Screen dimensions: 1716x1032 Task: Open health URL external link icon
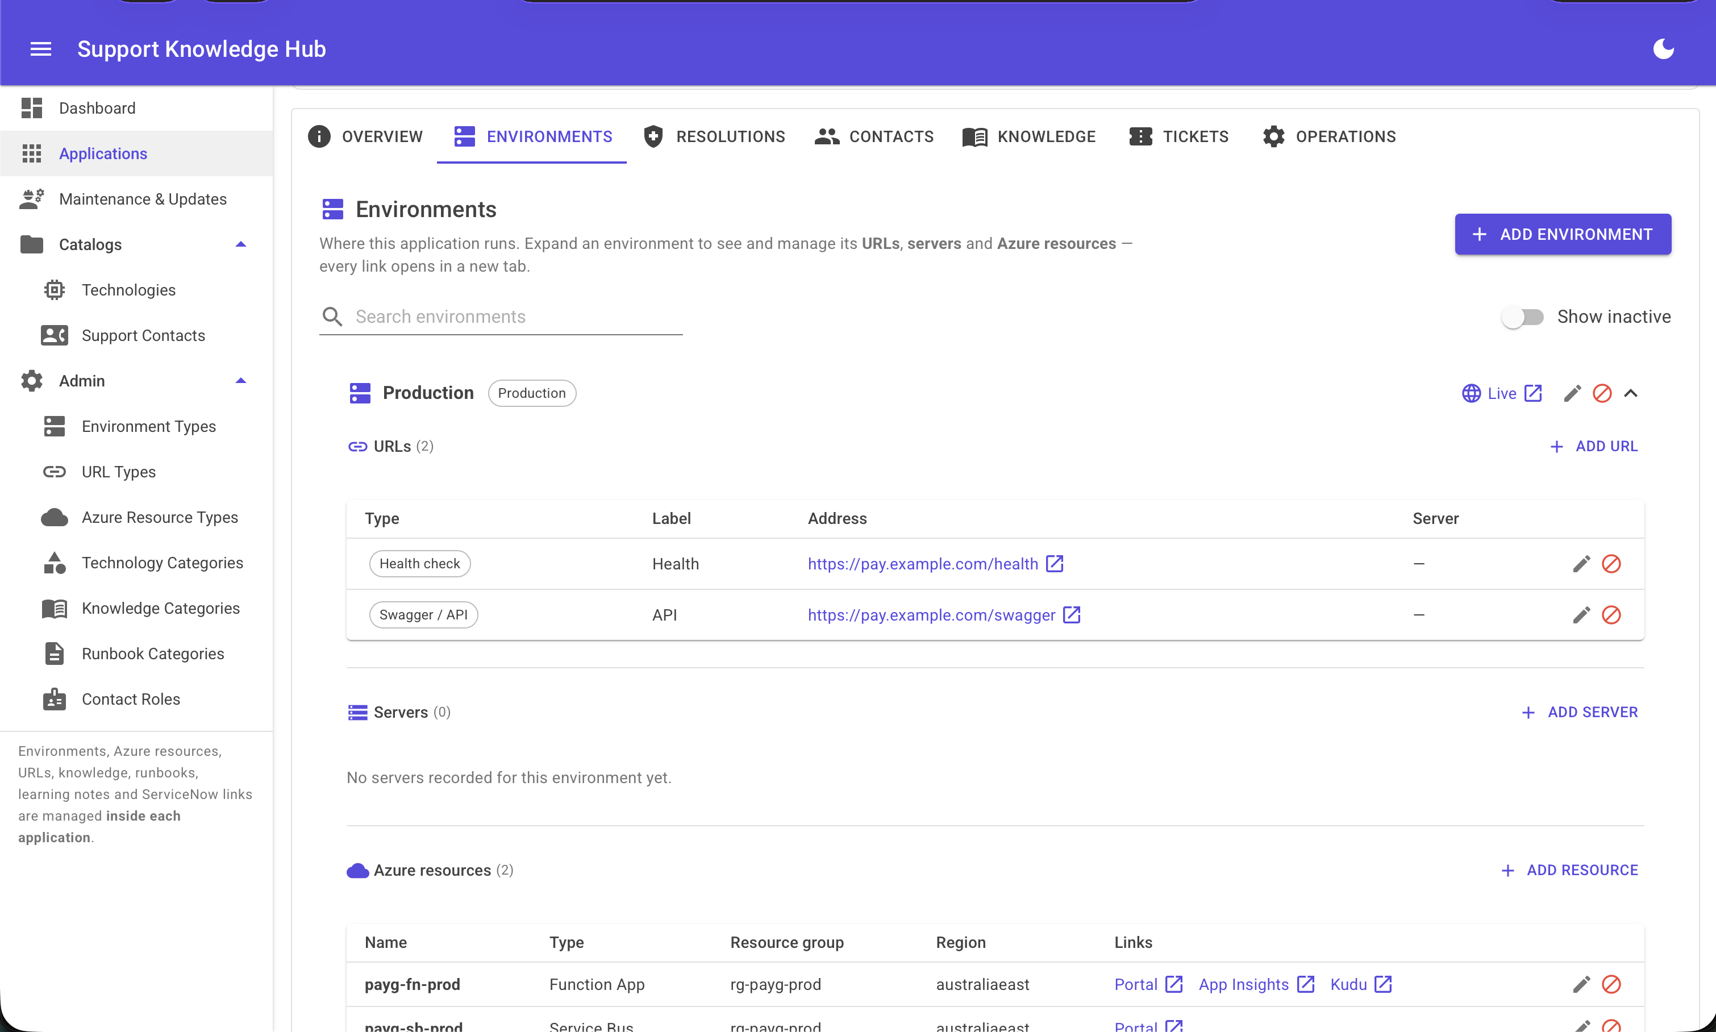pos(1055,563)
